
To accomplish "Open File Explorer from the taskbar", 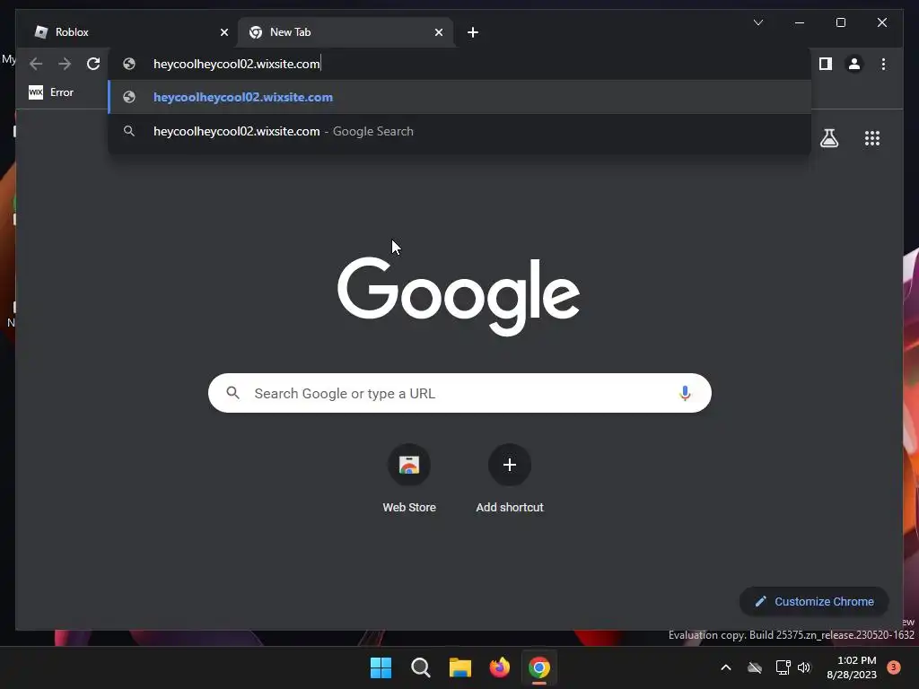I will pyautogui.click(x=460, y=667).
